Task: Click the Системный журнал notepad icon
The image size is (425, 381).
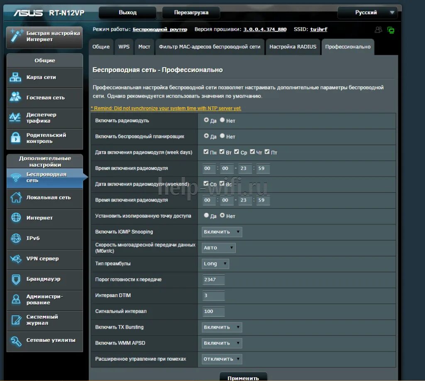Action: pos(16,320)
